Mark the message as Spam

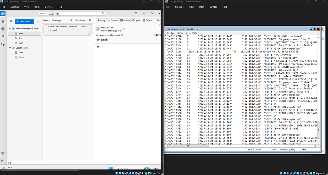(x=136, y=20)
